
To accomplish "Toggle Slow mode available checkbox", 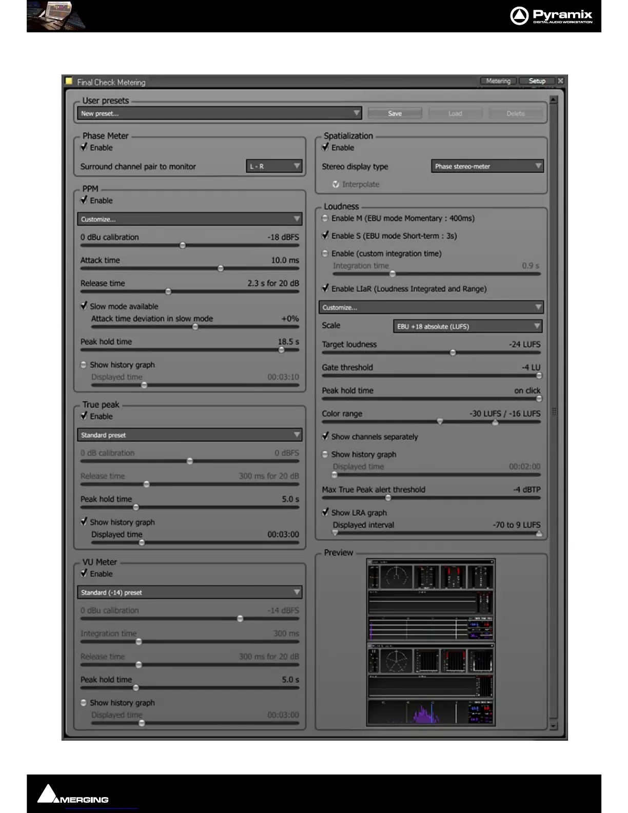I will [x=84, y=306].
